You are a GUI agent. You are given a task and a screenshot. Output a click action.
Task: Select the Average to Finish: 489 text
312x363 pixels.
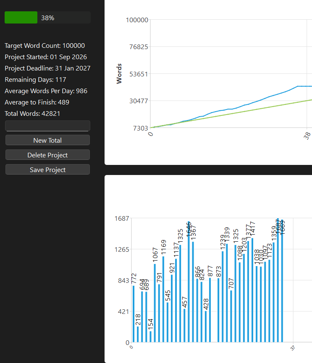click(x=37, y=102)
